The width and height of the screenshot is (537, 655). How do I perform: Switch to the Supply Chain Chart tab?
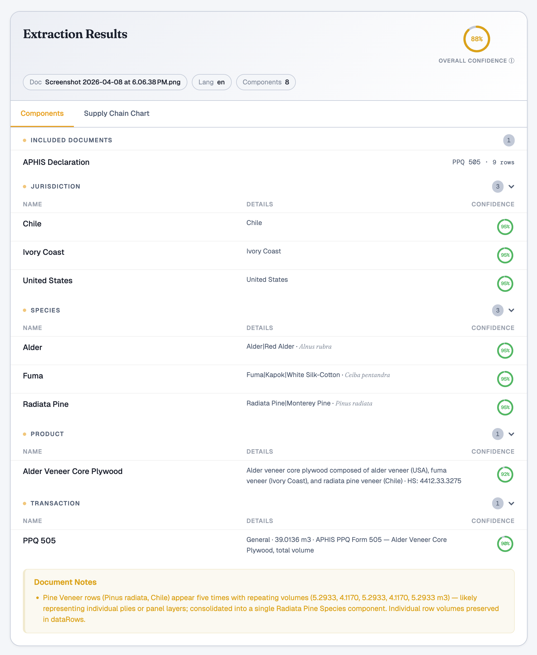tap(117, 113)
